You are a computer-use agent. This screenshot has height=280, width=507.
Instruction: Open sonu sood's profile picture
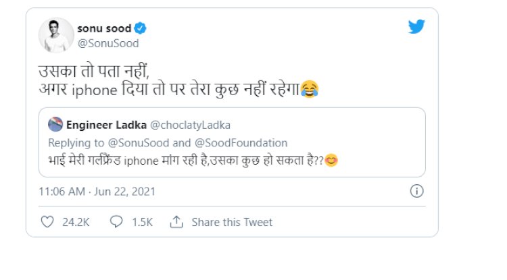(55, 35)
